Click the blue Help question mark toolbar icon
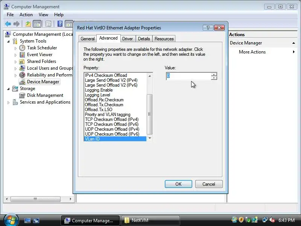 [60, 24]
